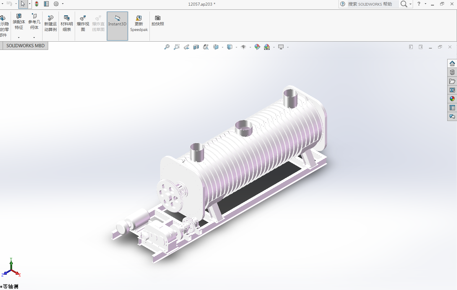
Task: Click the Apply Scene icon
Action: (x=267, y=47)
